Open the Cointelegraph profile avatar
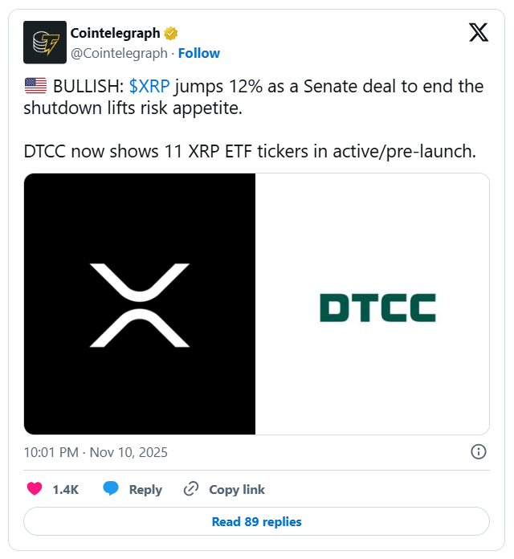 (45, 43)
